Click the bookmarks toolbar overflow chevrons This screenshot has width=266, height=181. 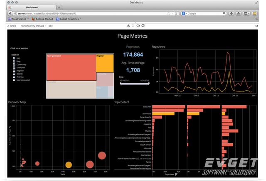tap(256, 19)
